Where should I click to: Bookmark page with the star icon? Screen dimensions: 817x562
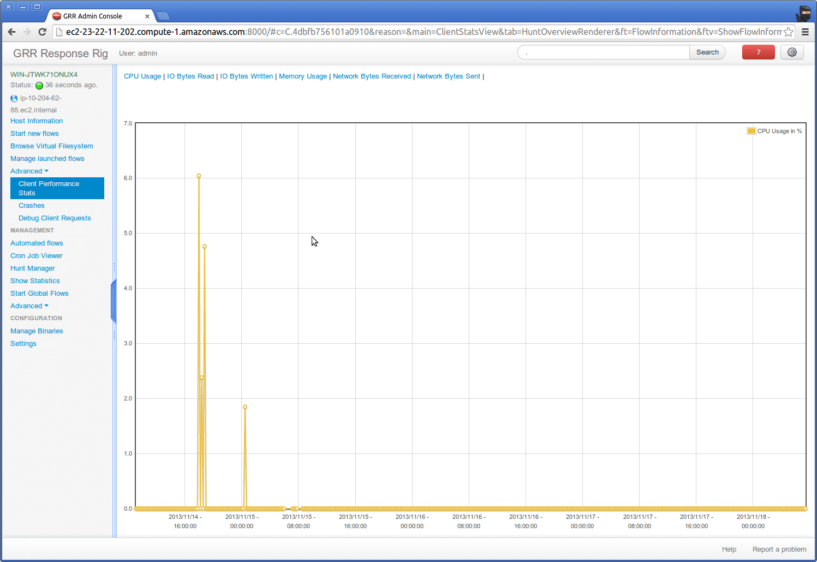point(788,32)
